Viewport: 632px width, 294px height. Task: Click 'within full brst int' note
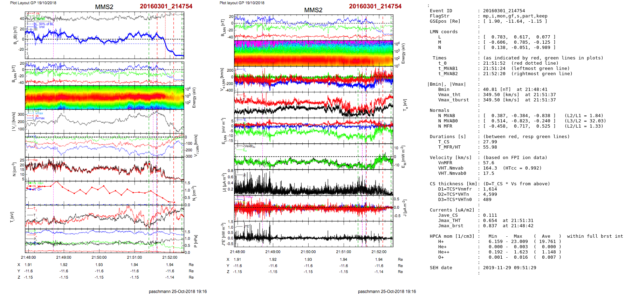[x=595, y=236]
